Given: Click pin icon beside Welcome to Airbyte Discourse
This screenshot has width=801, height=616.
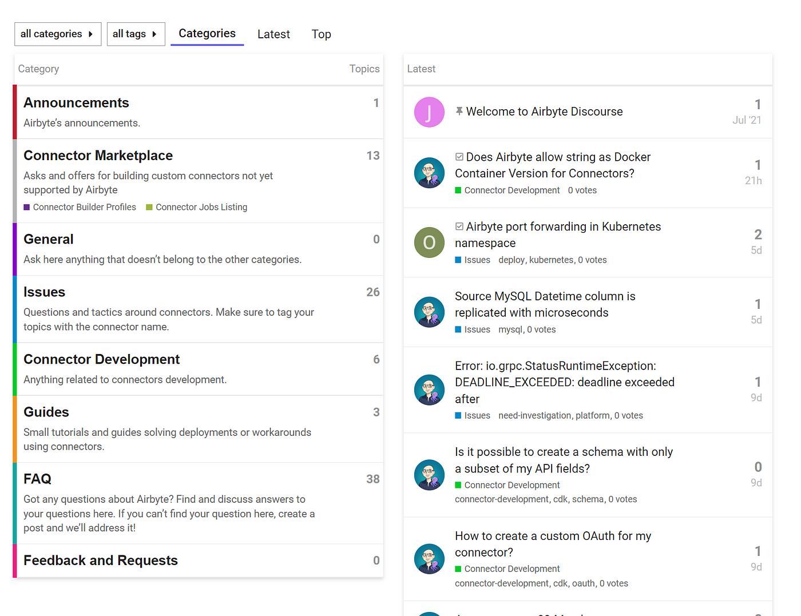Looking at the screenshot, I should click(459, 111).
